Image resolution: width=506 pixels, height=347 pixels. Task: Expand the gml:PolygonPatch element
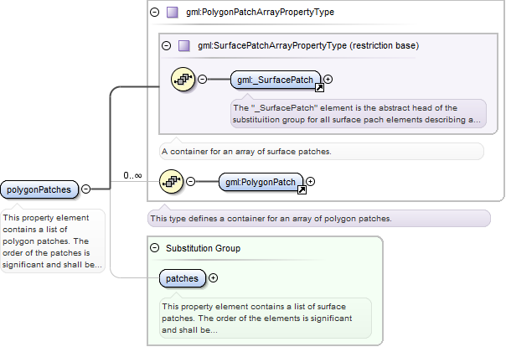coord(310,181)
